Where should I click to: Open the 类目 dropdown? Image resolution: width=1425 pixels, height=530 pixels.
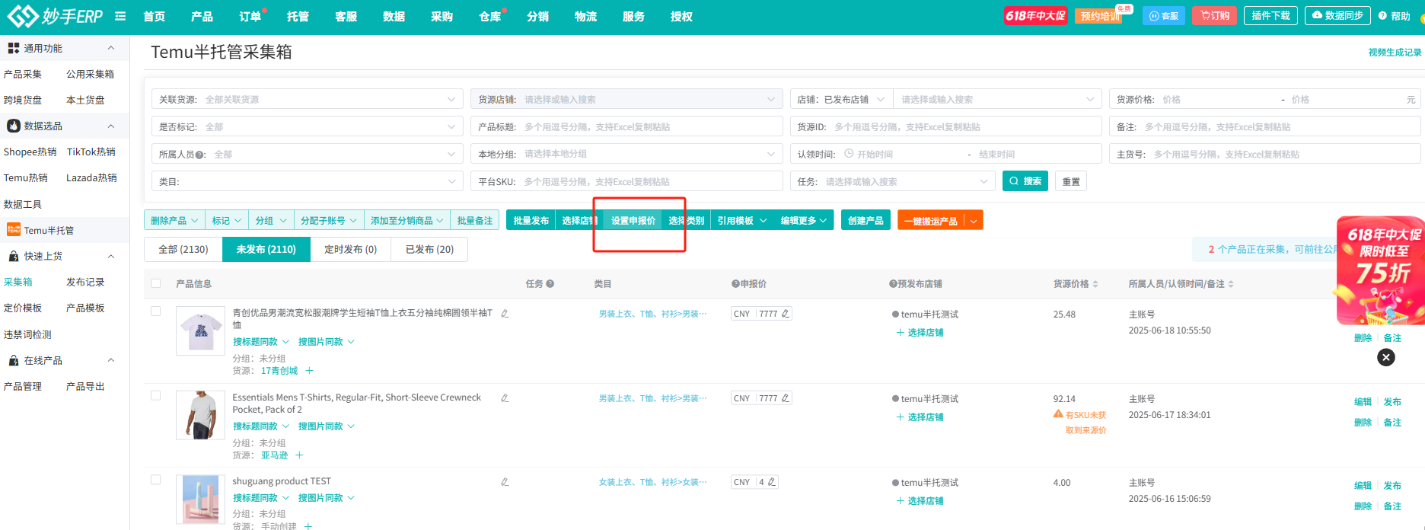(307, 181)
